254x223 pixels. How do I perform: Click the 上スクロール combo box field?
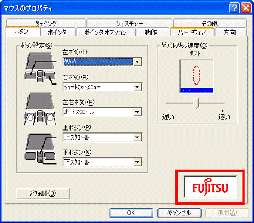[102, 137]
